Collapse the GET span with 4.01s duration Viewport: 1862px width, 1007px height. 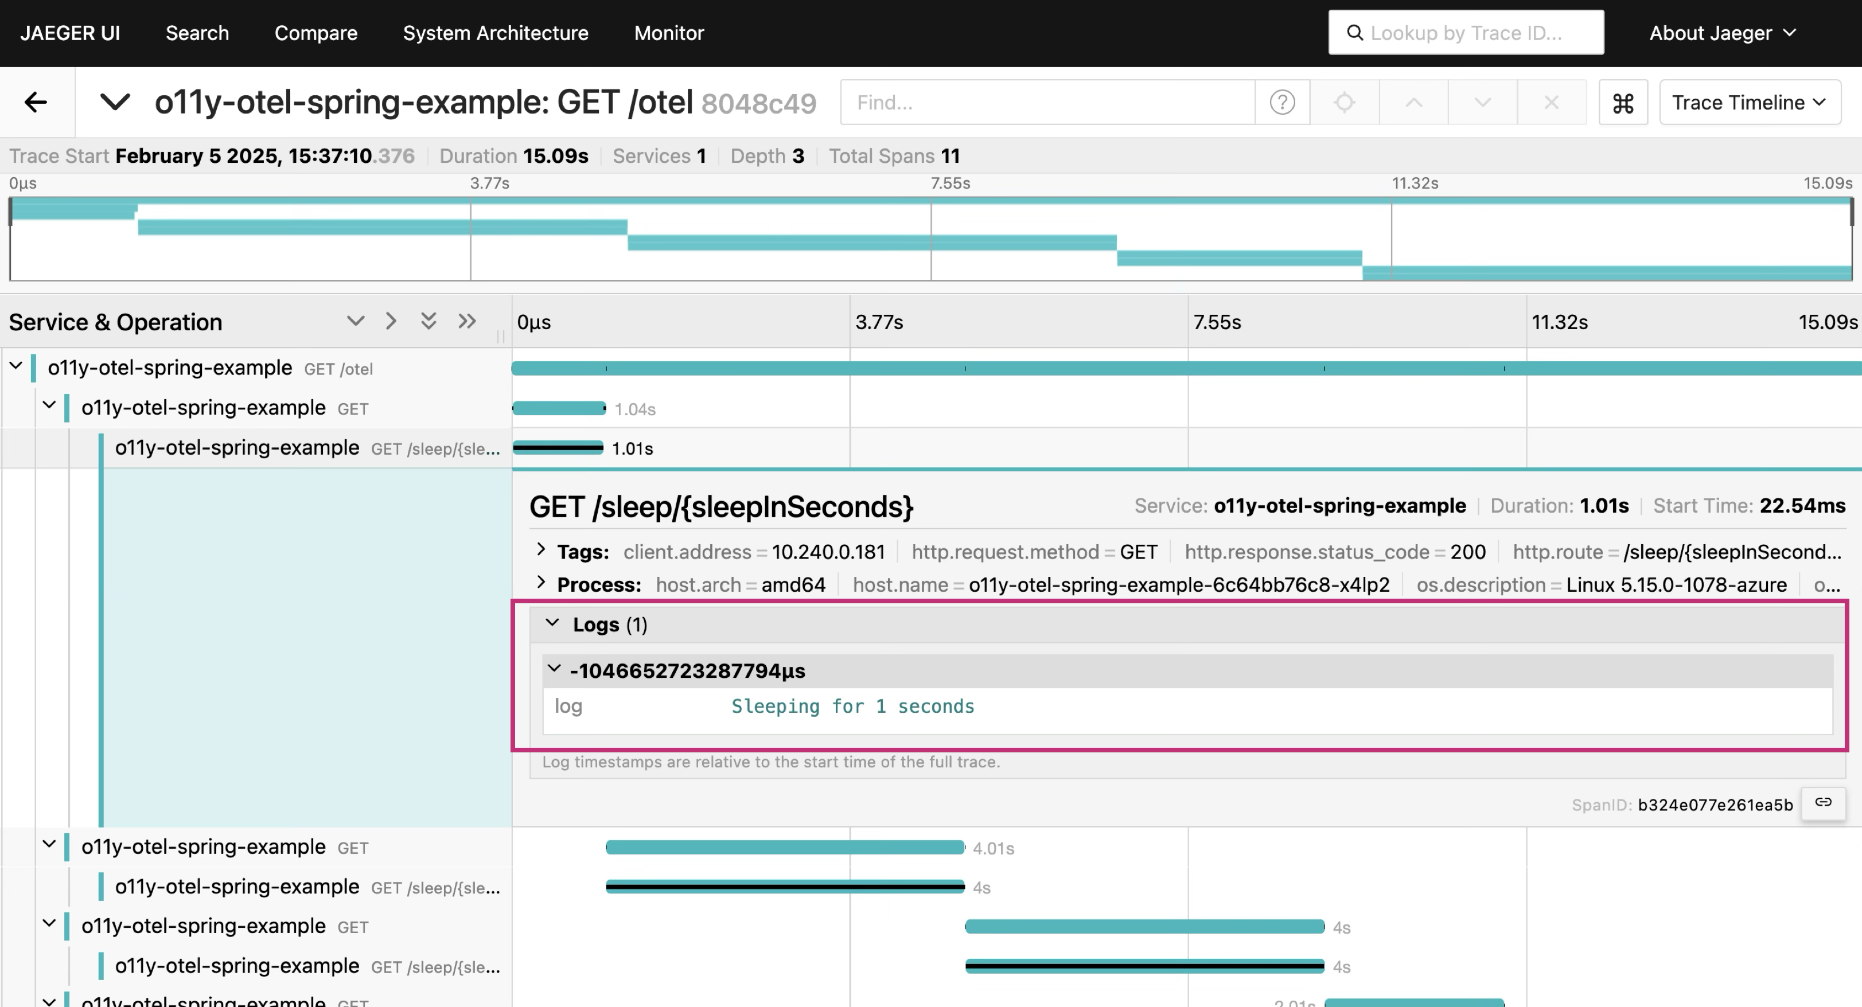49,845
